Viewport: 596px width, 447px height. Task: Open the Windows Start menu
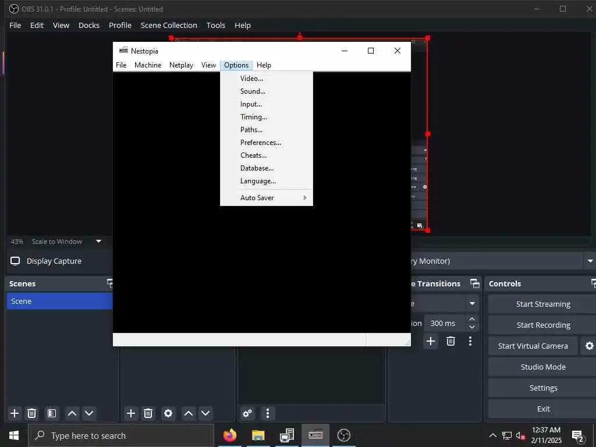click(x=14, y=435)
